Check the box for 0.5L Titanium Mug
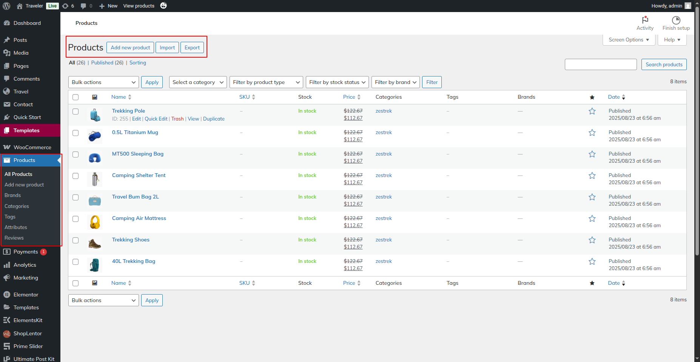 [76, 133]
